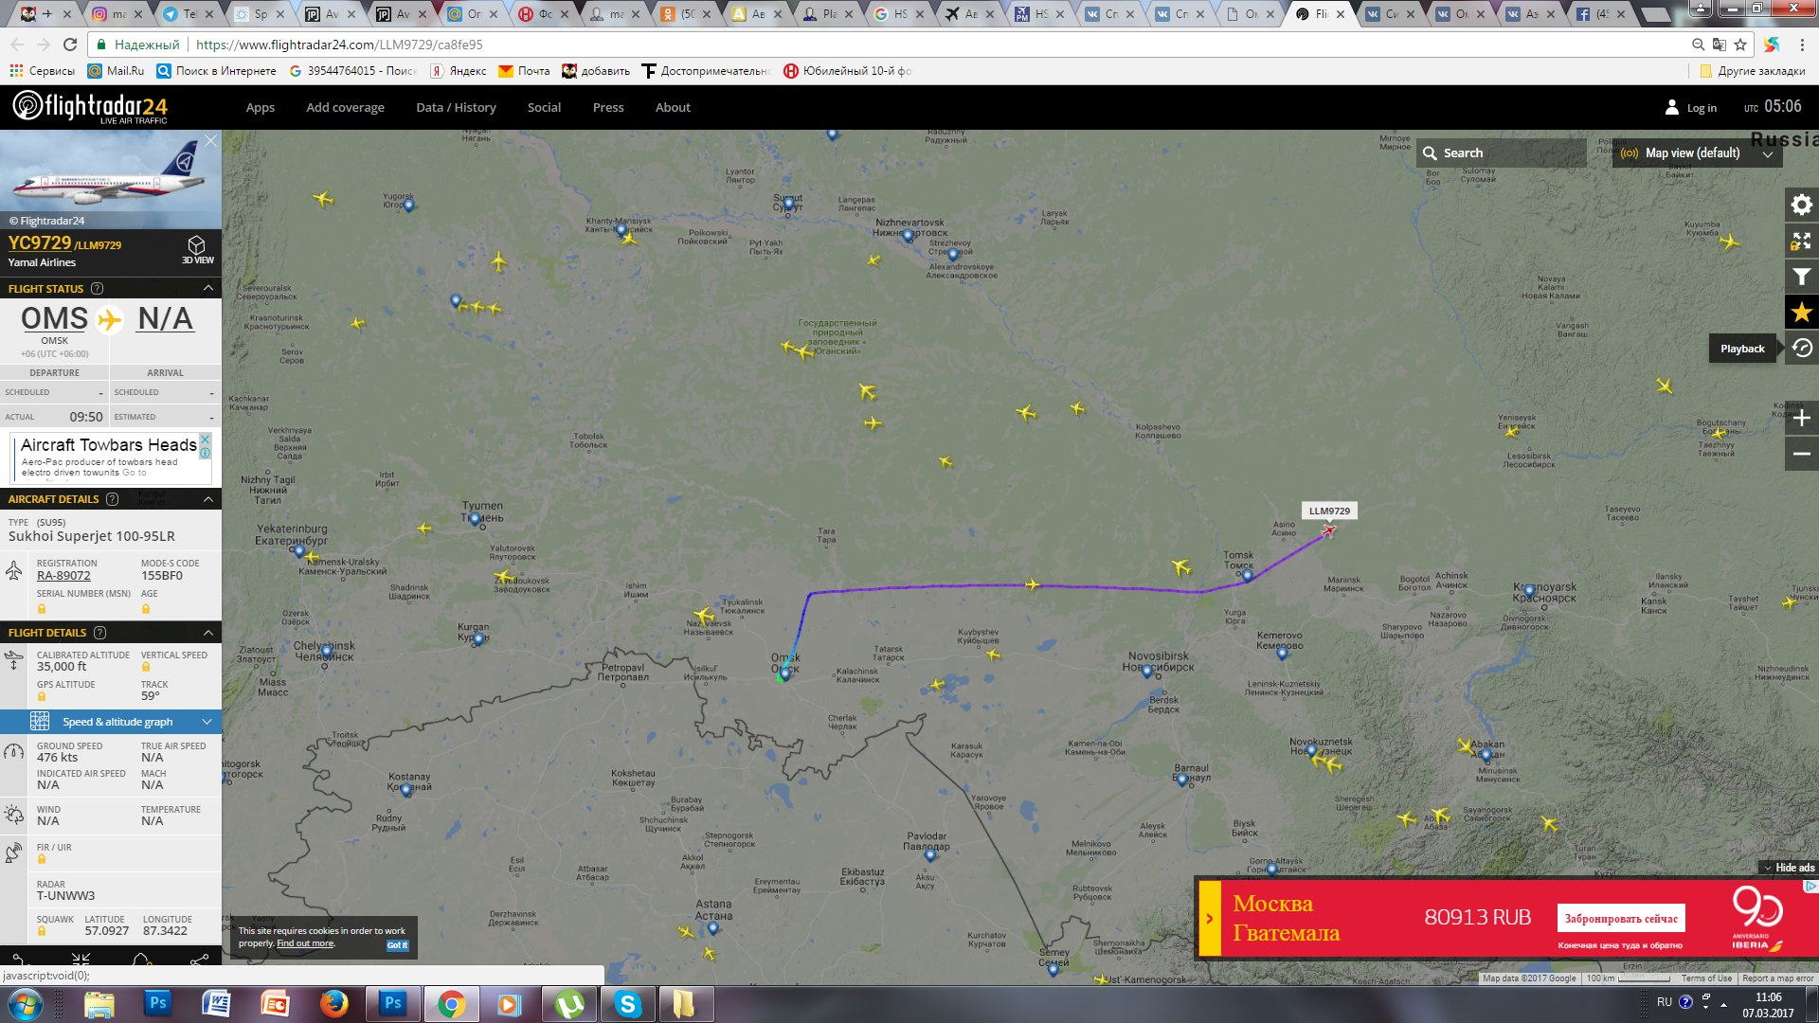This screenshot has width=1819, height=1023.
Task: Click the Chrome address bar URL
Action: point(338,45)
